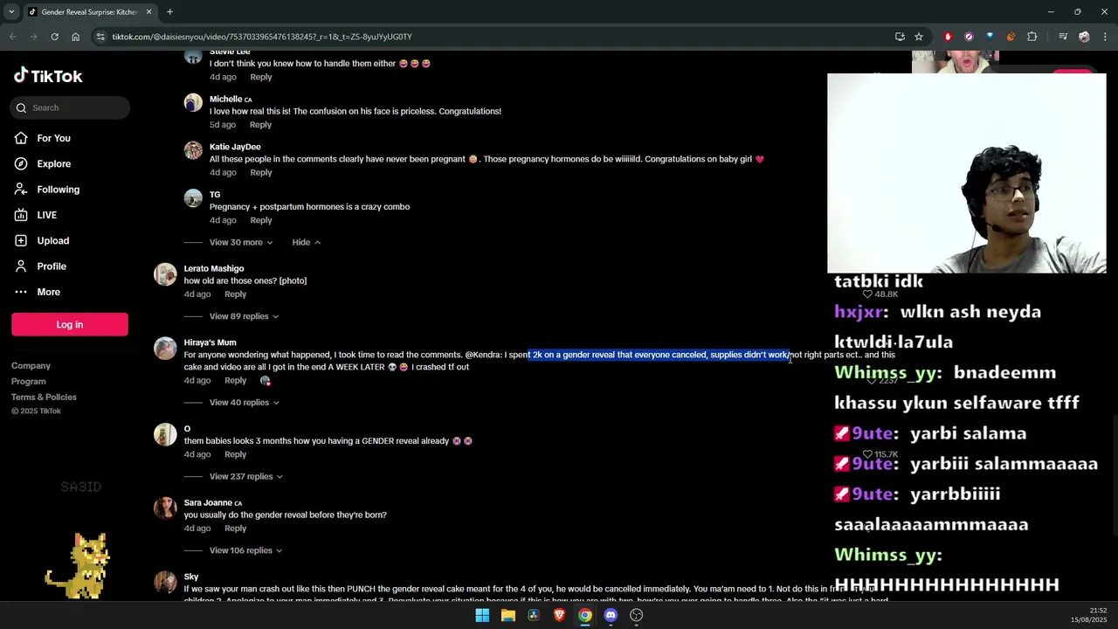This screenshot has width=1118, height=629.
Task: Reply to Katie JayDee's comment
Action: click(260, 173)
